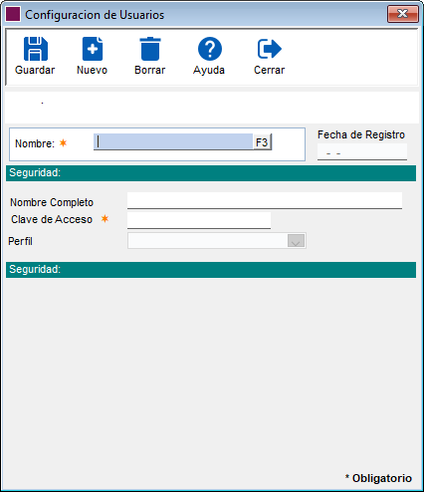This screenshot has width=424, height=492.
Task: Create a new user with Nuevo icon
Action: (x=93, y=49)
